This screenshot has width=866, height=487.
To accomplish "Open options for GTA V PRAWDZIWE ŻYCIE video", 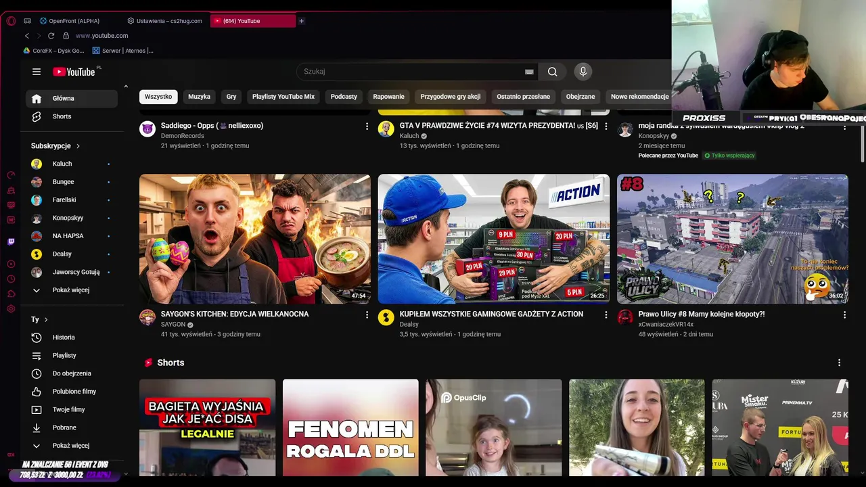I will pyautogui.click(x=606, y=126).
